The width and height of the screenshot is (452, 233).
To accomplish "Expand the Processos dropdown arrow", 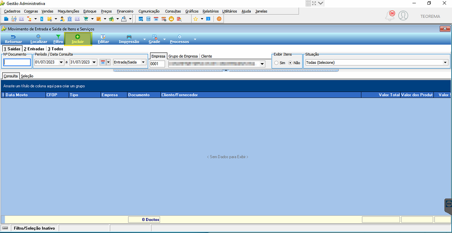I will point(195,39).
